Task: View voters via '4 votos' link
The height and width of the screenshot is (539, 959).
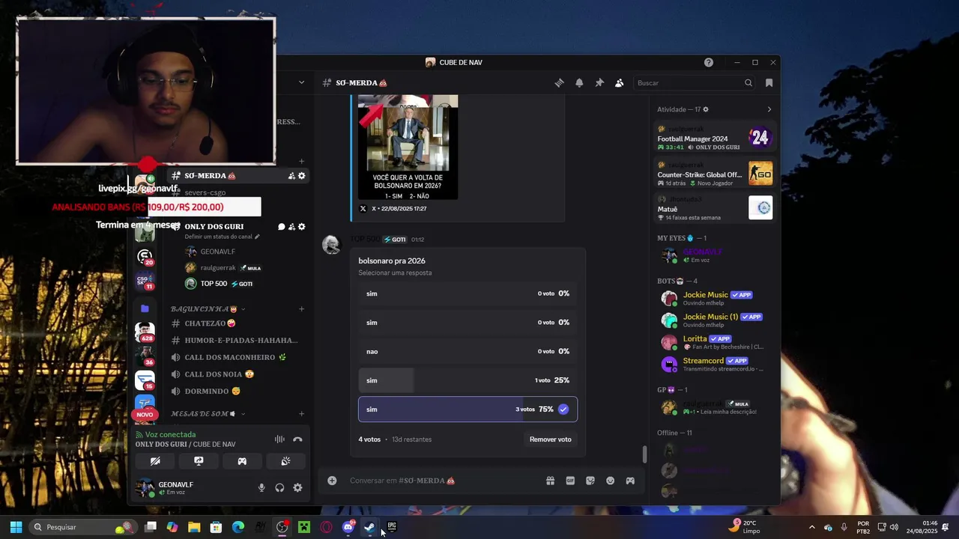Action: [x=369, y=439]
